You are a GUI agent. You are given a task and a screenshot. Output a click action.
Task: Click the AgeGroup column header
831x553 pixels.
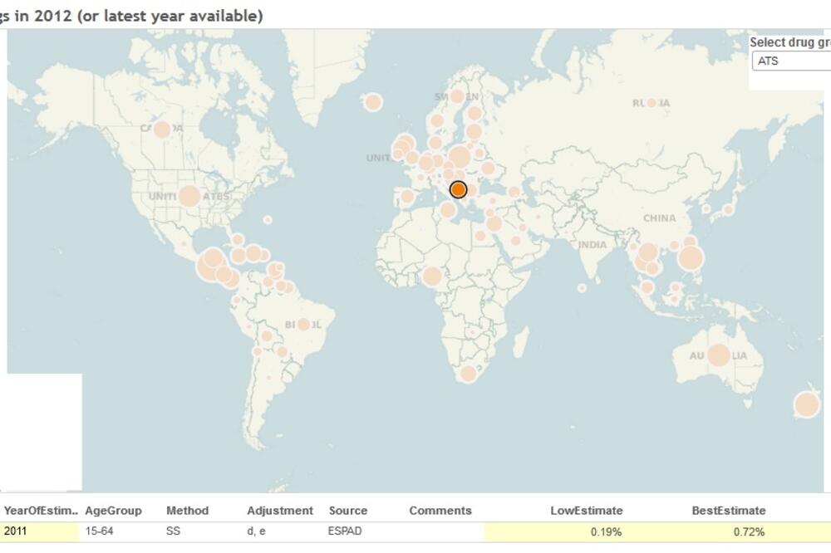click(x=113, y=511)
